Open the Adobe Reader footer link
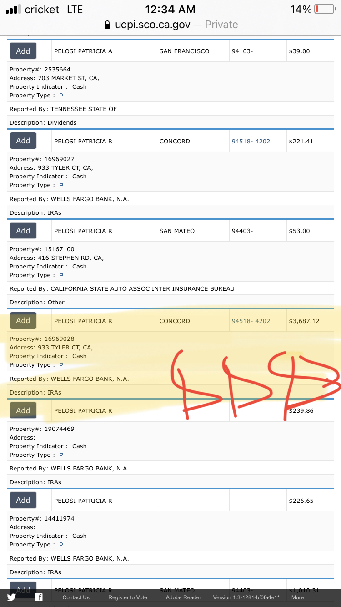341x607 pixels. click(x=183, y=597)
